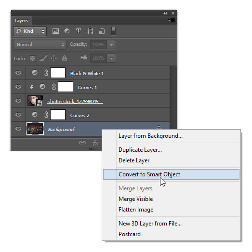
Task: Select the Curves 2 layer name
Action: [x=80, y=116]
